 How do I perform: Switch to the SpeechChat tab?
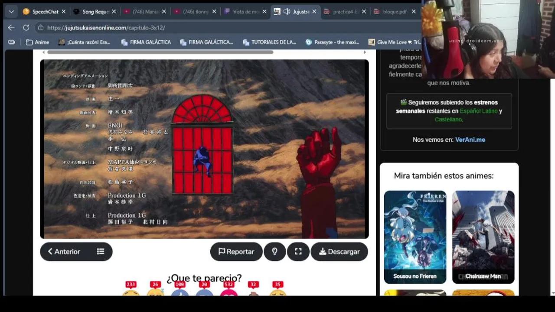pos(42,11)
